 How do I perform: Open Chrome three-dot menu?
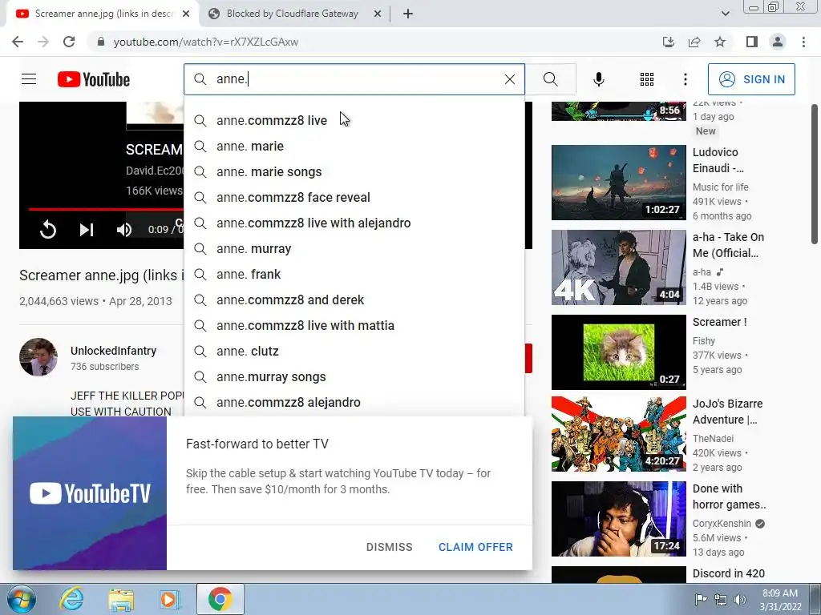pos(803,42)
